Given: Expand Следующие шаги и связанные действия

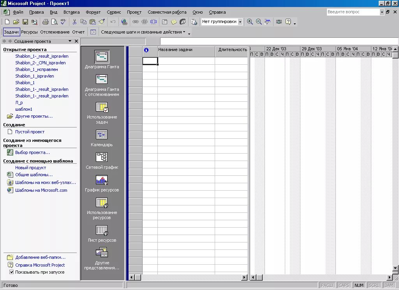Looking at the screenshot, I should click(143, 32).
